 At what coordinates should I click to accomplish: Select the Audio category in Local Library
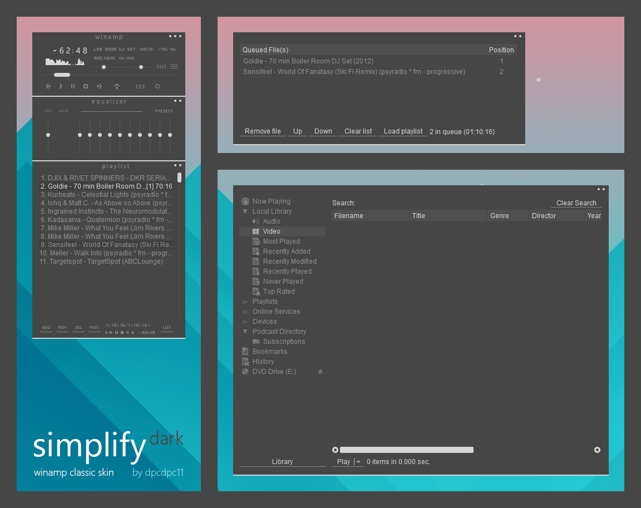click(x=271, y=221)
